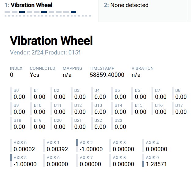Click the Mapping field n/a

pyautogui.click(x=67, y=75)
